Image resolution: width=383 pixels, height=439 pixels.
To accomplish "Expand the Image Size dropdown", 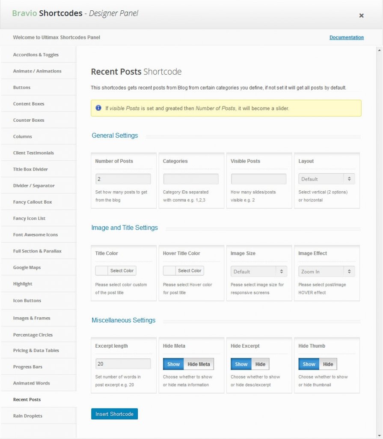I will [259, 271].
